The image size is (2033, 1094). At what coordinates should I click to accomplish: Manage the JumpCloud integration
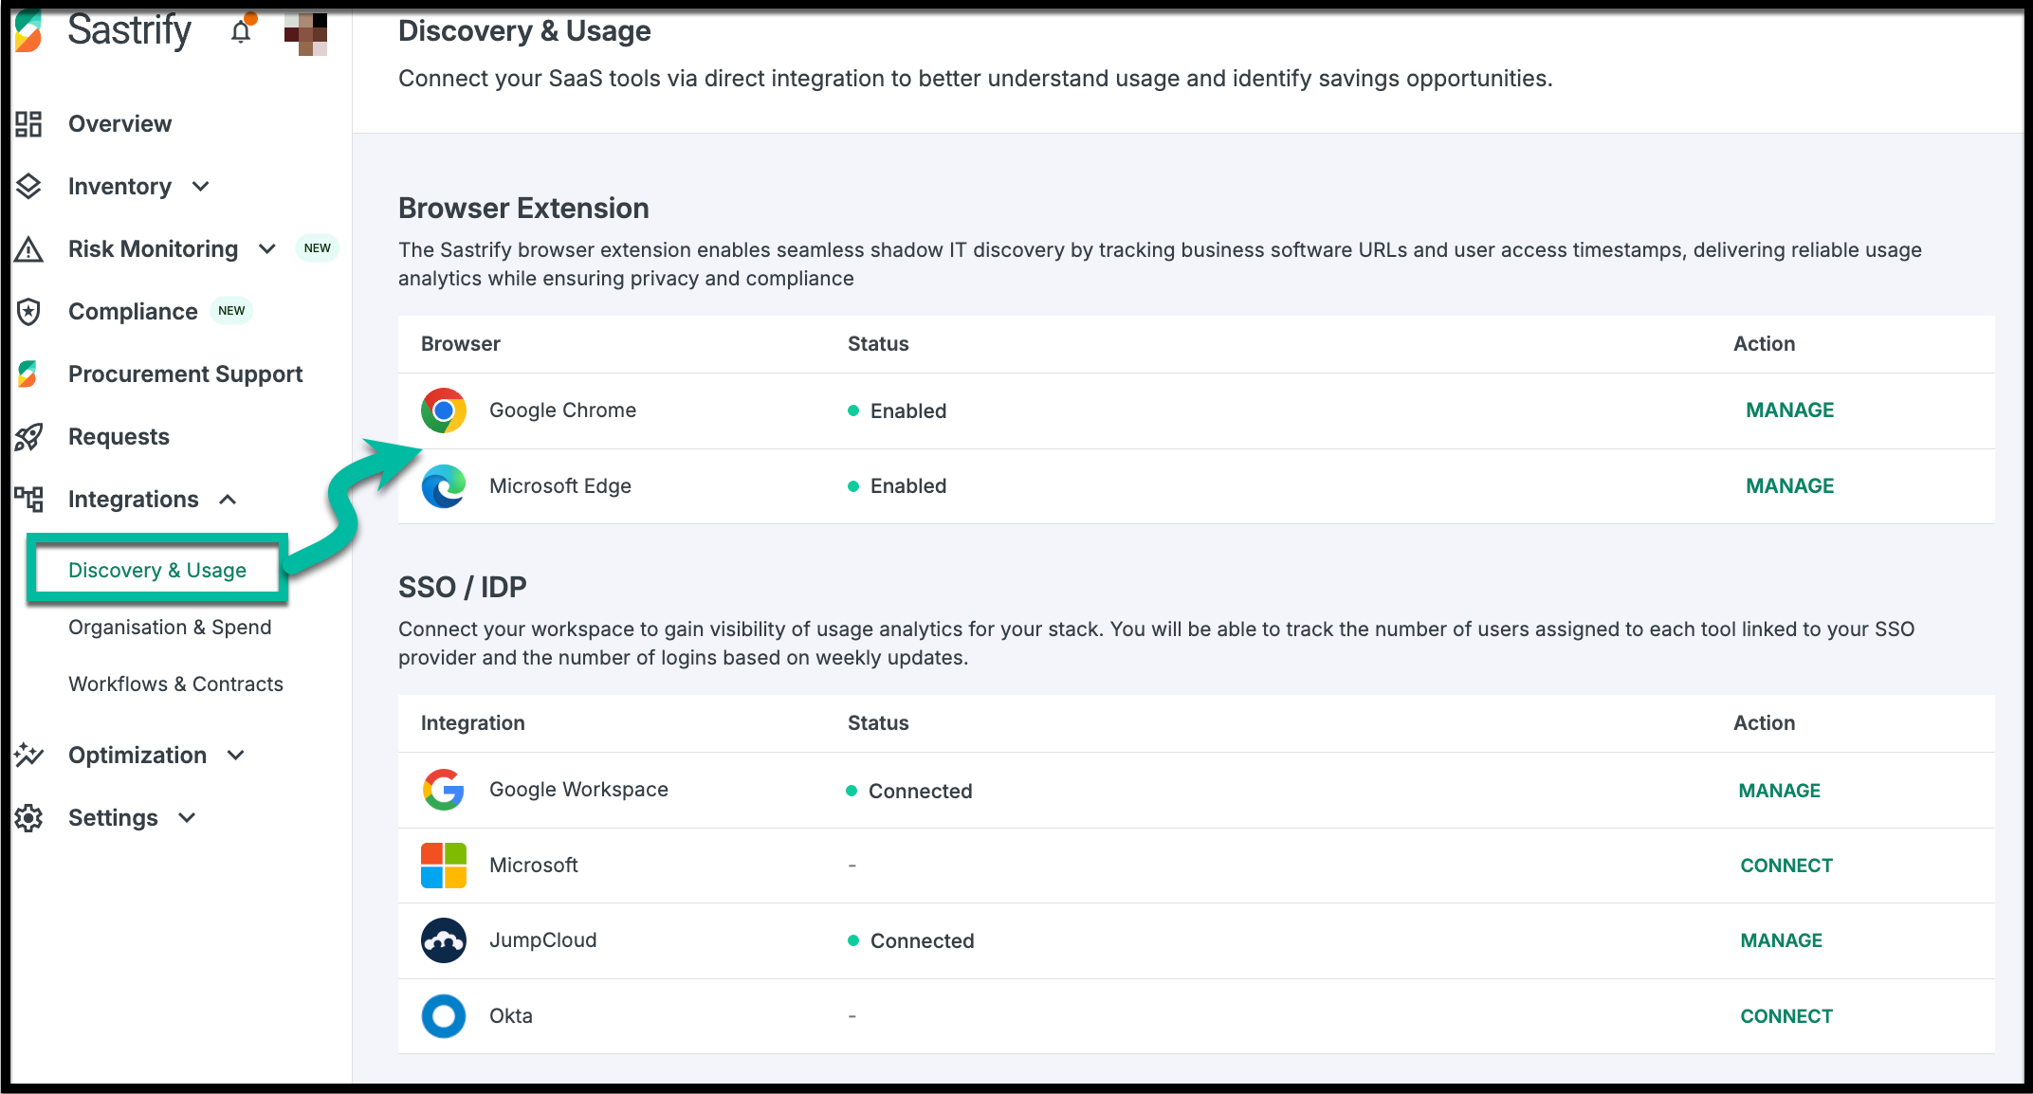pos(1781,940)
